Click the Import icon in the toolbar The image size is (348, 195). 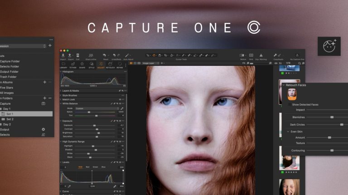[x=63, y=55]
